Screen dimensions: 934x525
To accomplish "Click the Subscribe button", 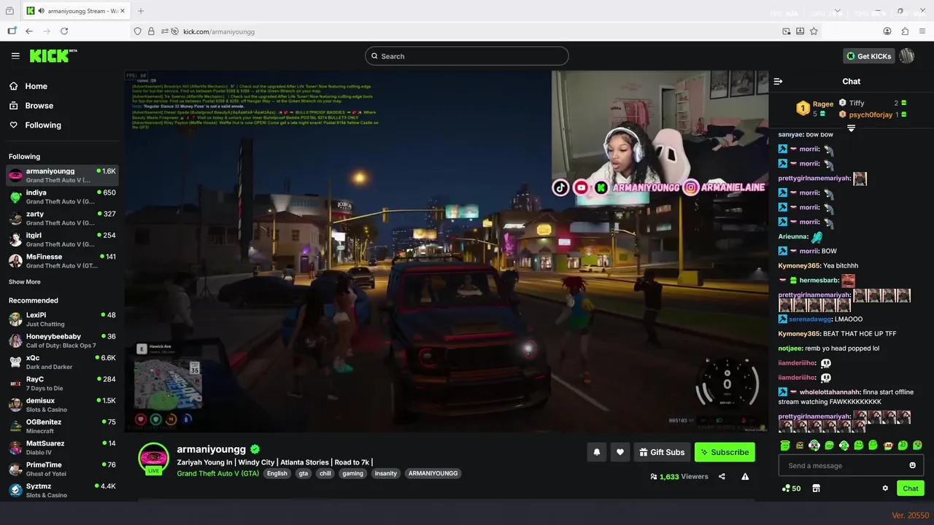I will tap(725, 452).
